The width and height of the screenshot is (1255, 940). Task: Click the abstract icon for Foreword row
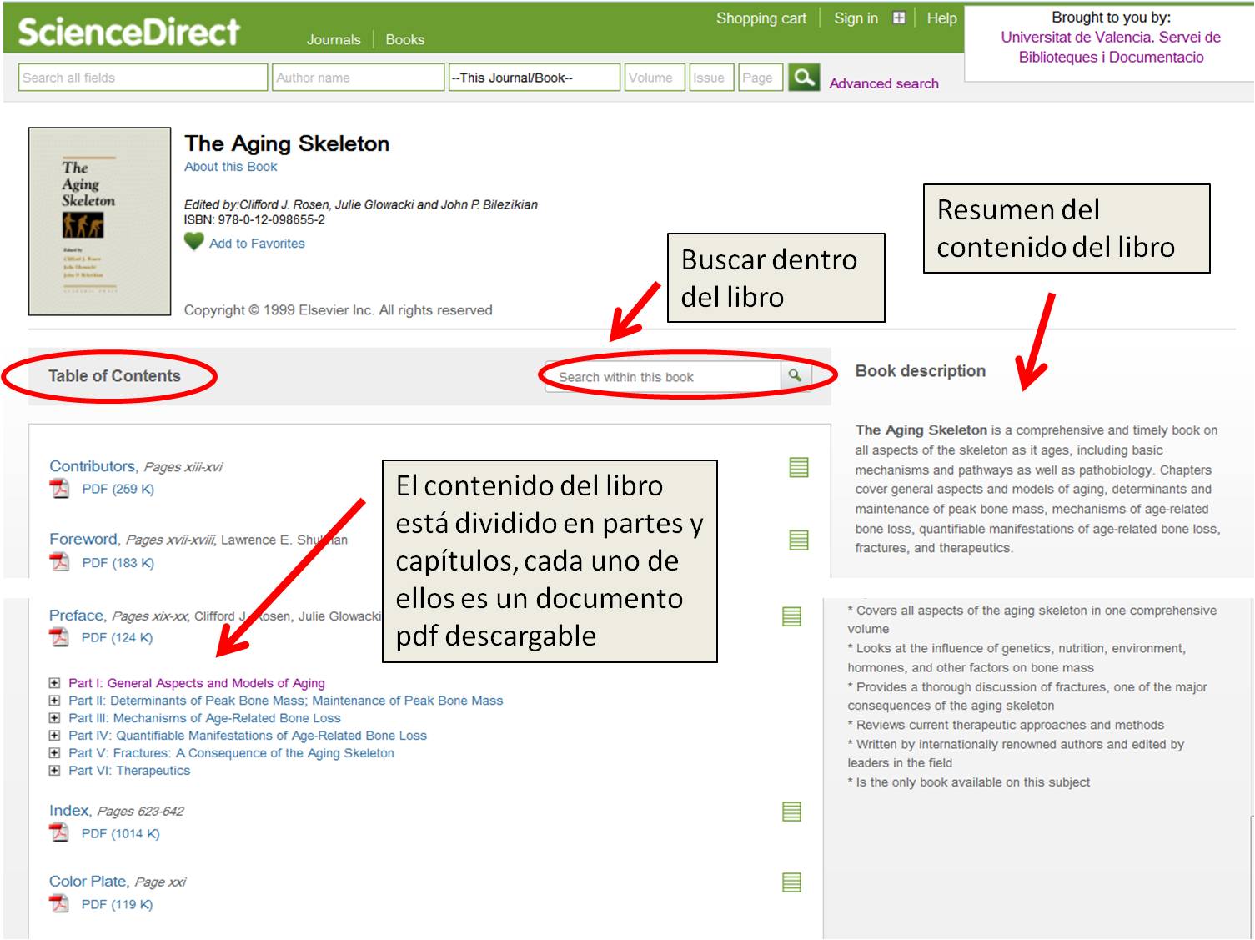799,540
